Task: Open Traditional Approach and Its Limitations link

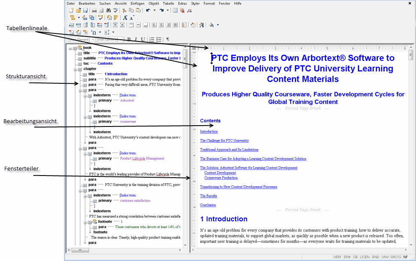Action: coord(229,149)
